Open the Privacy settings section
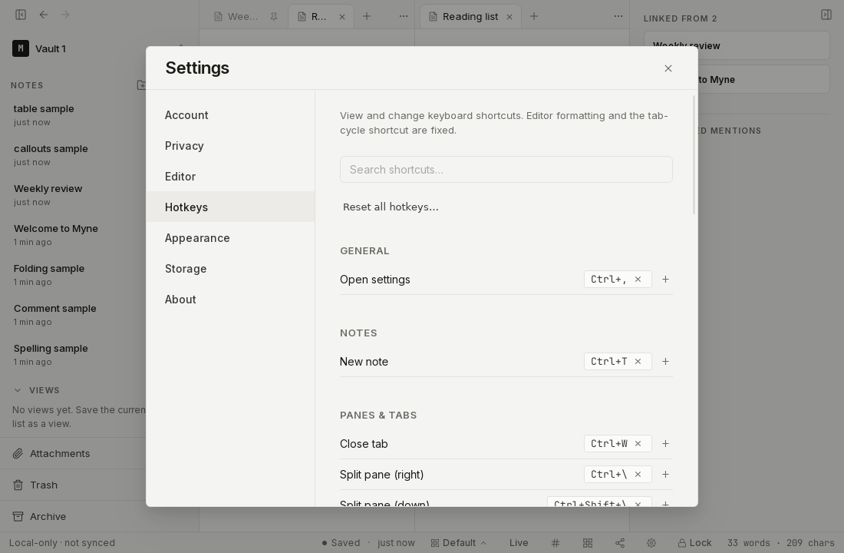This screenshot has height=553, width=844. coord(230,146)
